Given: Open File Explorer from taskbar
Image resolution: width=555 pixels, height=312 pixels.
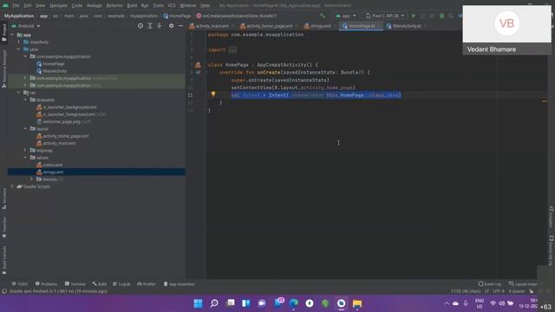Looking at the screenshot, I should 357,303.
